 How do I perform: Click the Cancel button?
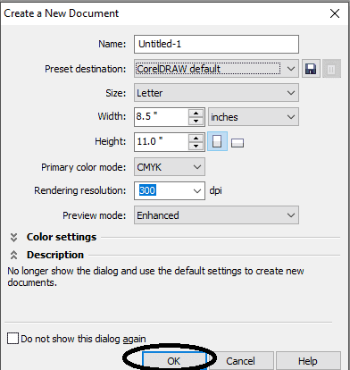click(240, 361)
